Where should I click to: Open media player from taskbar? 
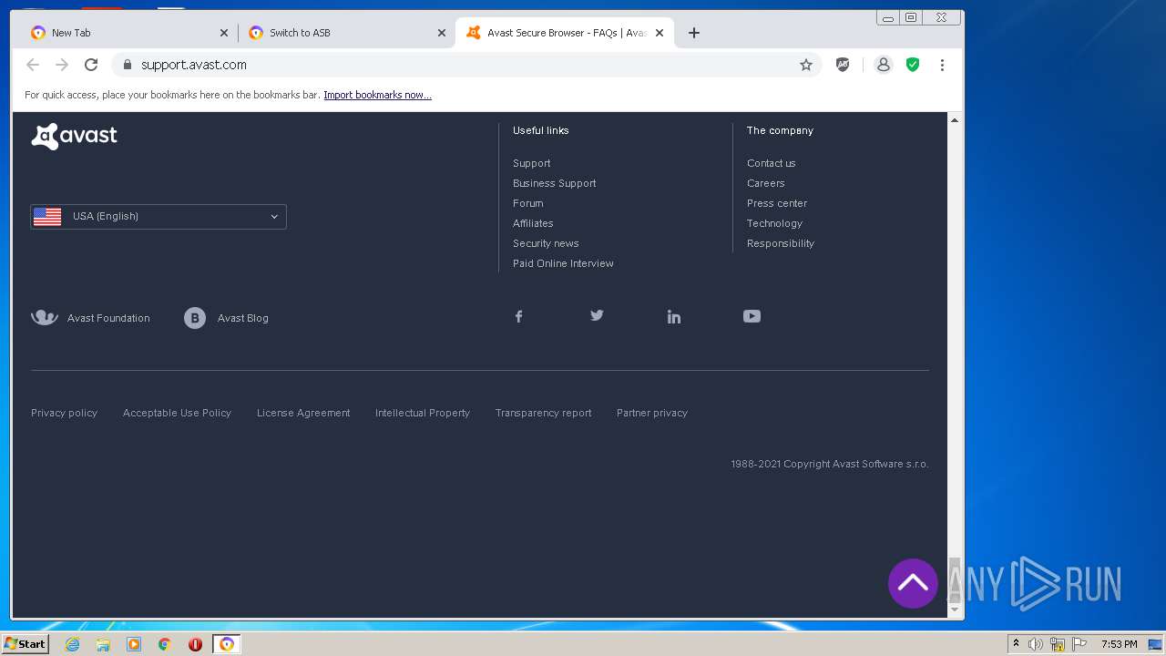coord(134,644)
